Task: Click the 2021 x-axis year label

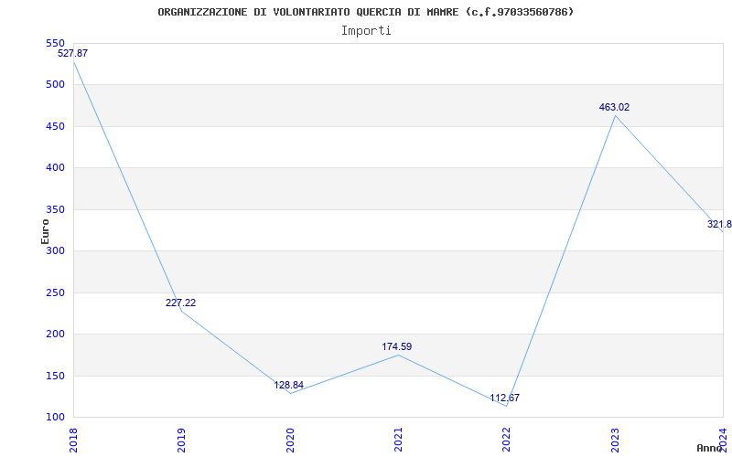Action: [x=398, y=440]
